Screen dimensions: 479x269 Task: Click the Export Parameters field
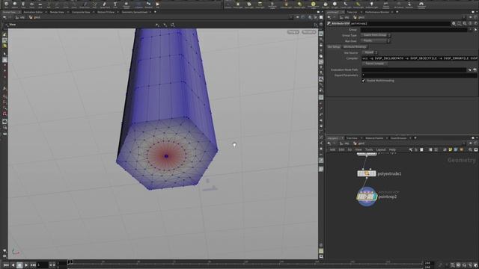419,75
